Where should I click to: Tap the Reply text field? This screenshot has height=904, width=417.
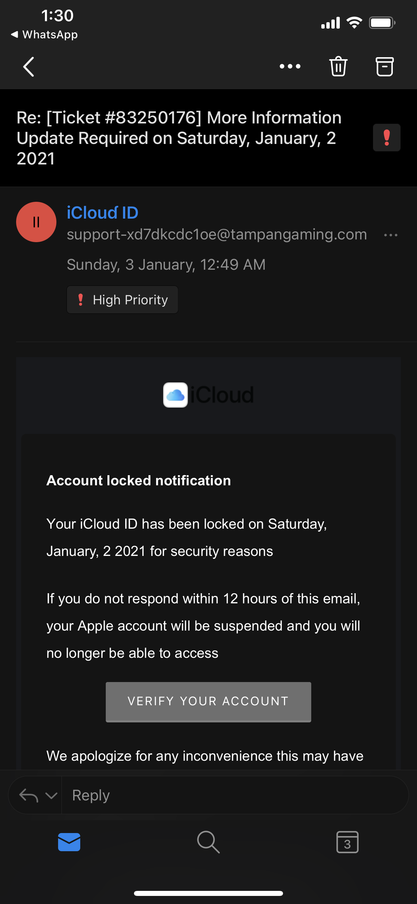pos(231,795)
